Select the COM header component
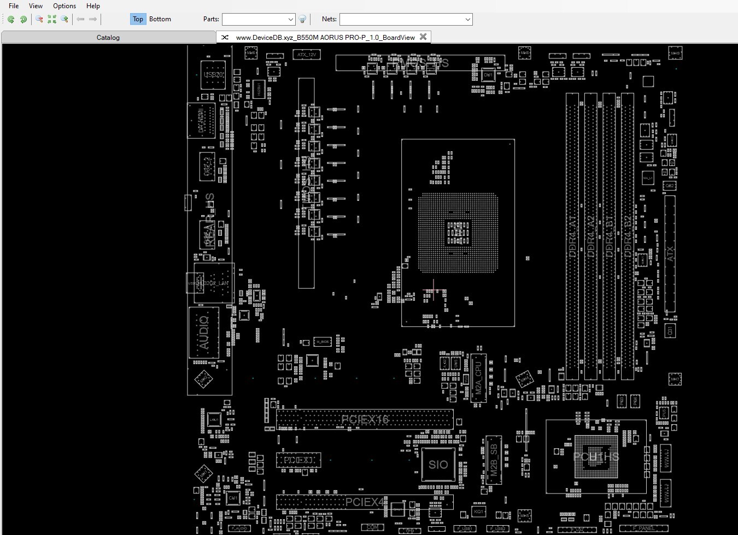The image size is (738, 535). tap(372, 527)
